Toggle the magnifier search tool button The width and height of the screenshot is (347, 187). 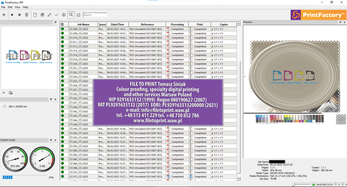[71, 15]
